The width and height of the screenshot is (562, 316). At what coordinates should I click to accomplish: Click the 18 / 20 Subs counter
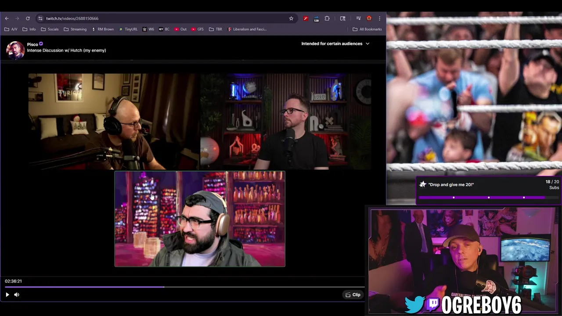552,185
